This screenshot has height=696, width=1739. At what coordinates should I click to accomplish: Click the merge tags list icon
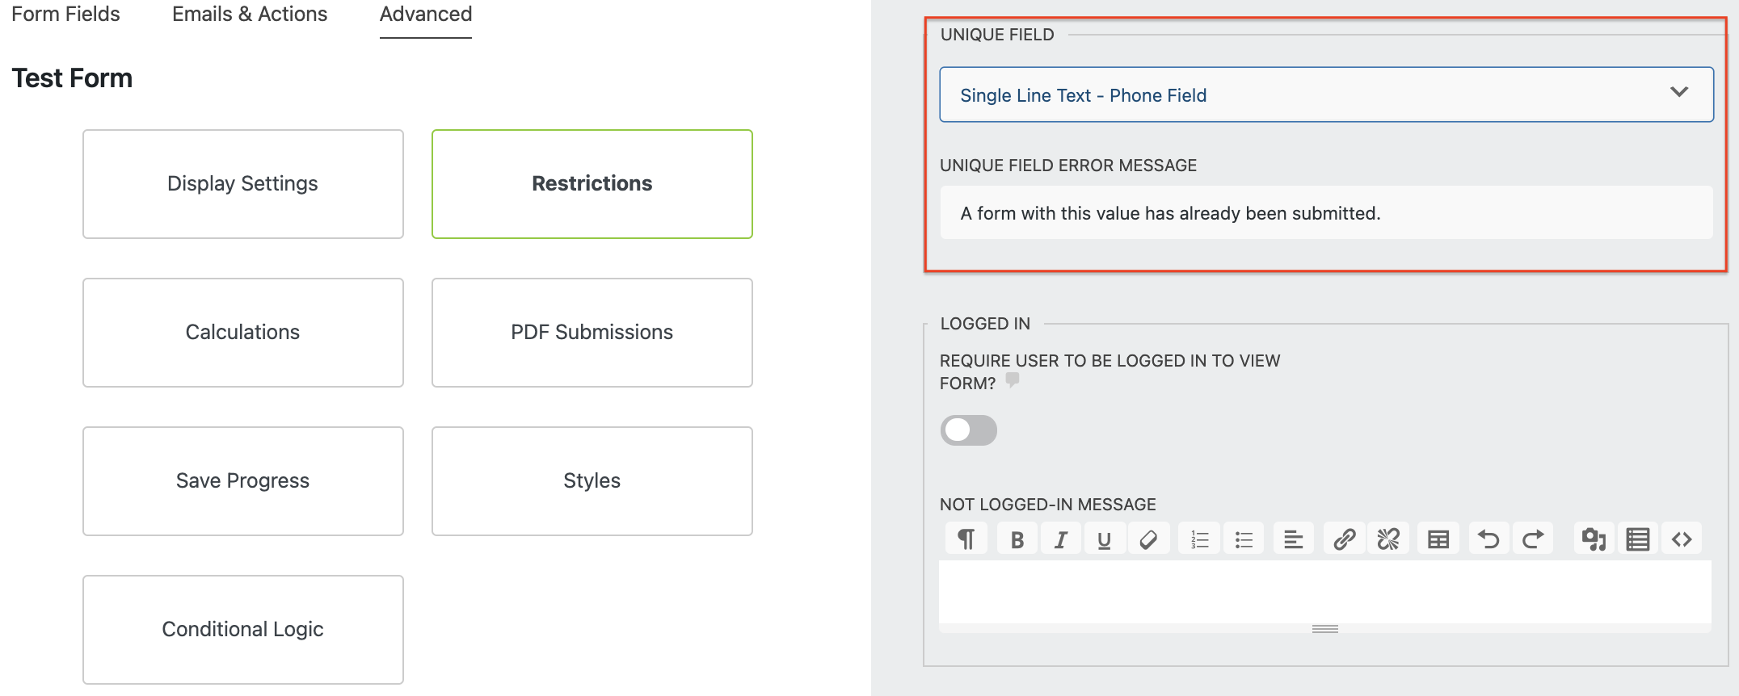tap(1638, 539)
